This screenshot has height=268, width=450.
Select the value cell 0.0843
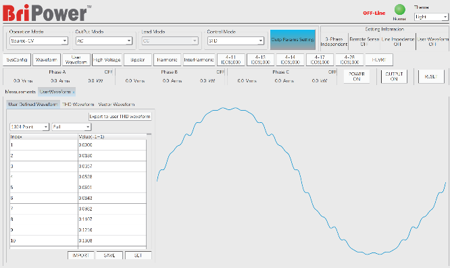click(x=112, y=198)
